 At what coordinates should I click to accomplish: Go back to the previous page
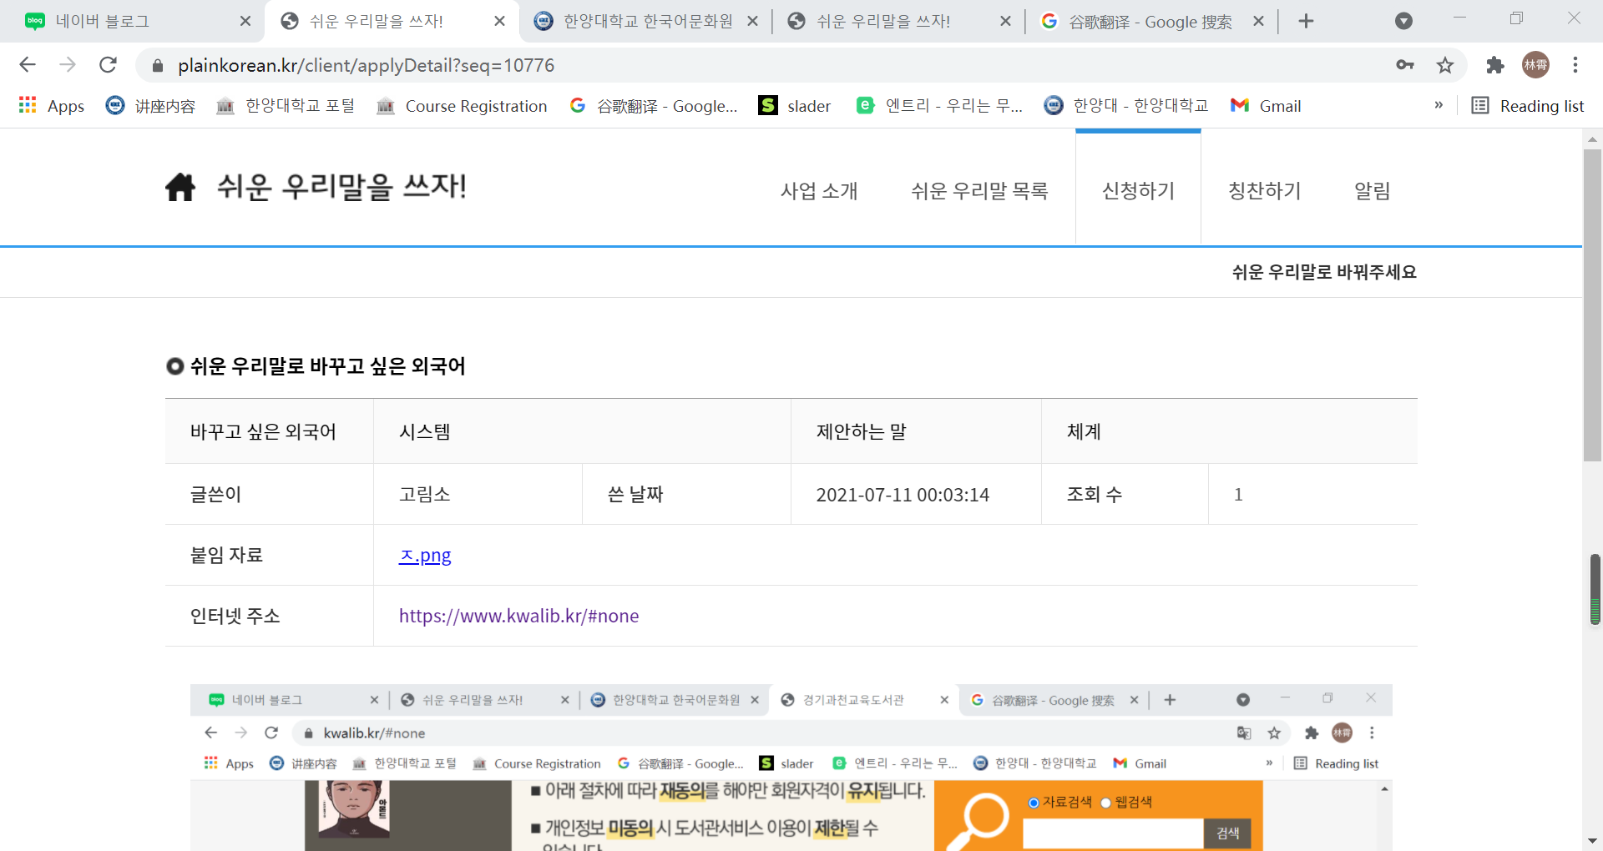pyautogui.click(x=28, y=65)
